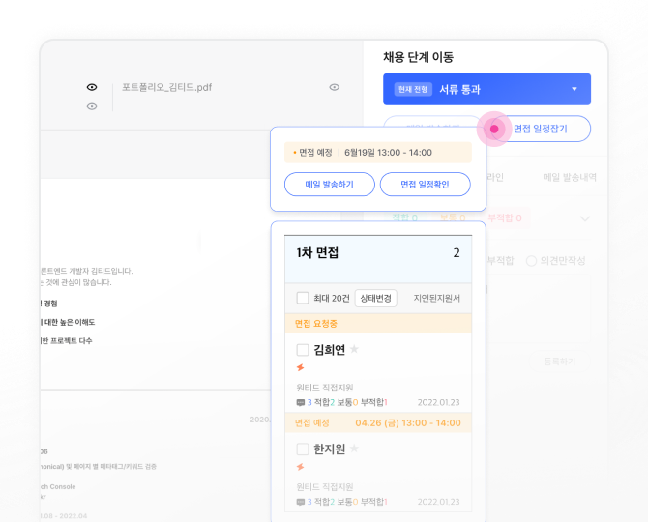Expand the evaluation summary chevron
648x522 pixels.
[585, 218]
